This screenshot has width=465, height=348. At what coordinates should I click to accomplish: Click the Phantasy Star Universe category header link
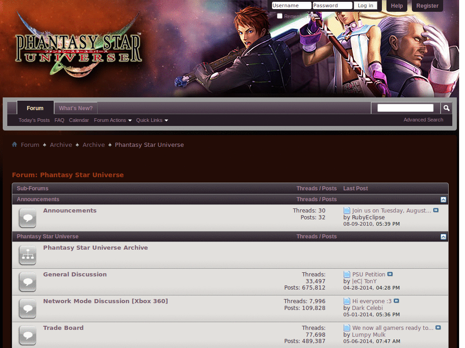(x=47, y=237)
